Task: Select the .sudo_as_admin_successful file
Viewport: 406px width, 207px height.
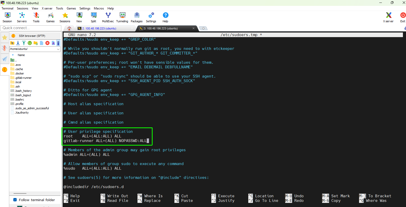Action: (32, 108)
